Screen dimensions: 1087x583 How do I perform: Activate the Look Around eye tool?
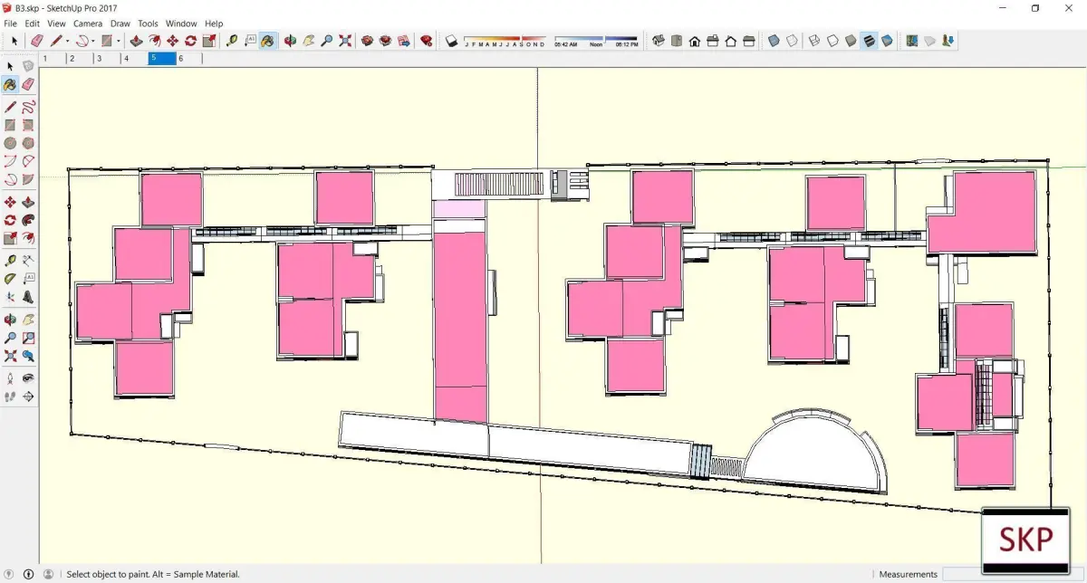tap(28, 378)
